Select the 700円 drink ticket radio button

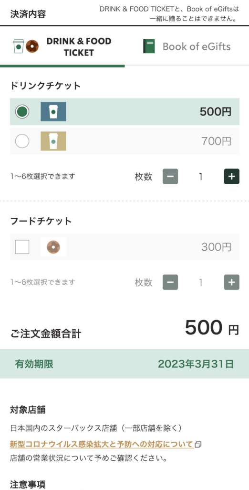coord(22,141)
